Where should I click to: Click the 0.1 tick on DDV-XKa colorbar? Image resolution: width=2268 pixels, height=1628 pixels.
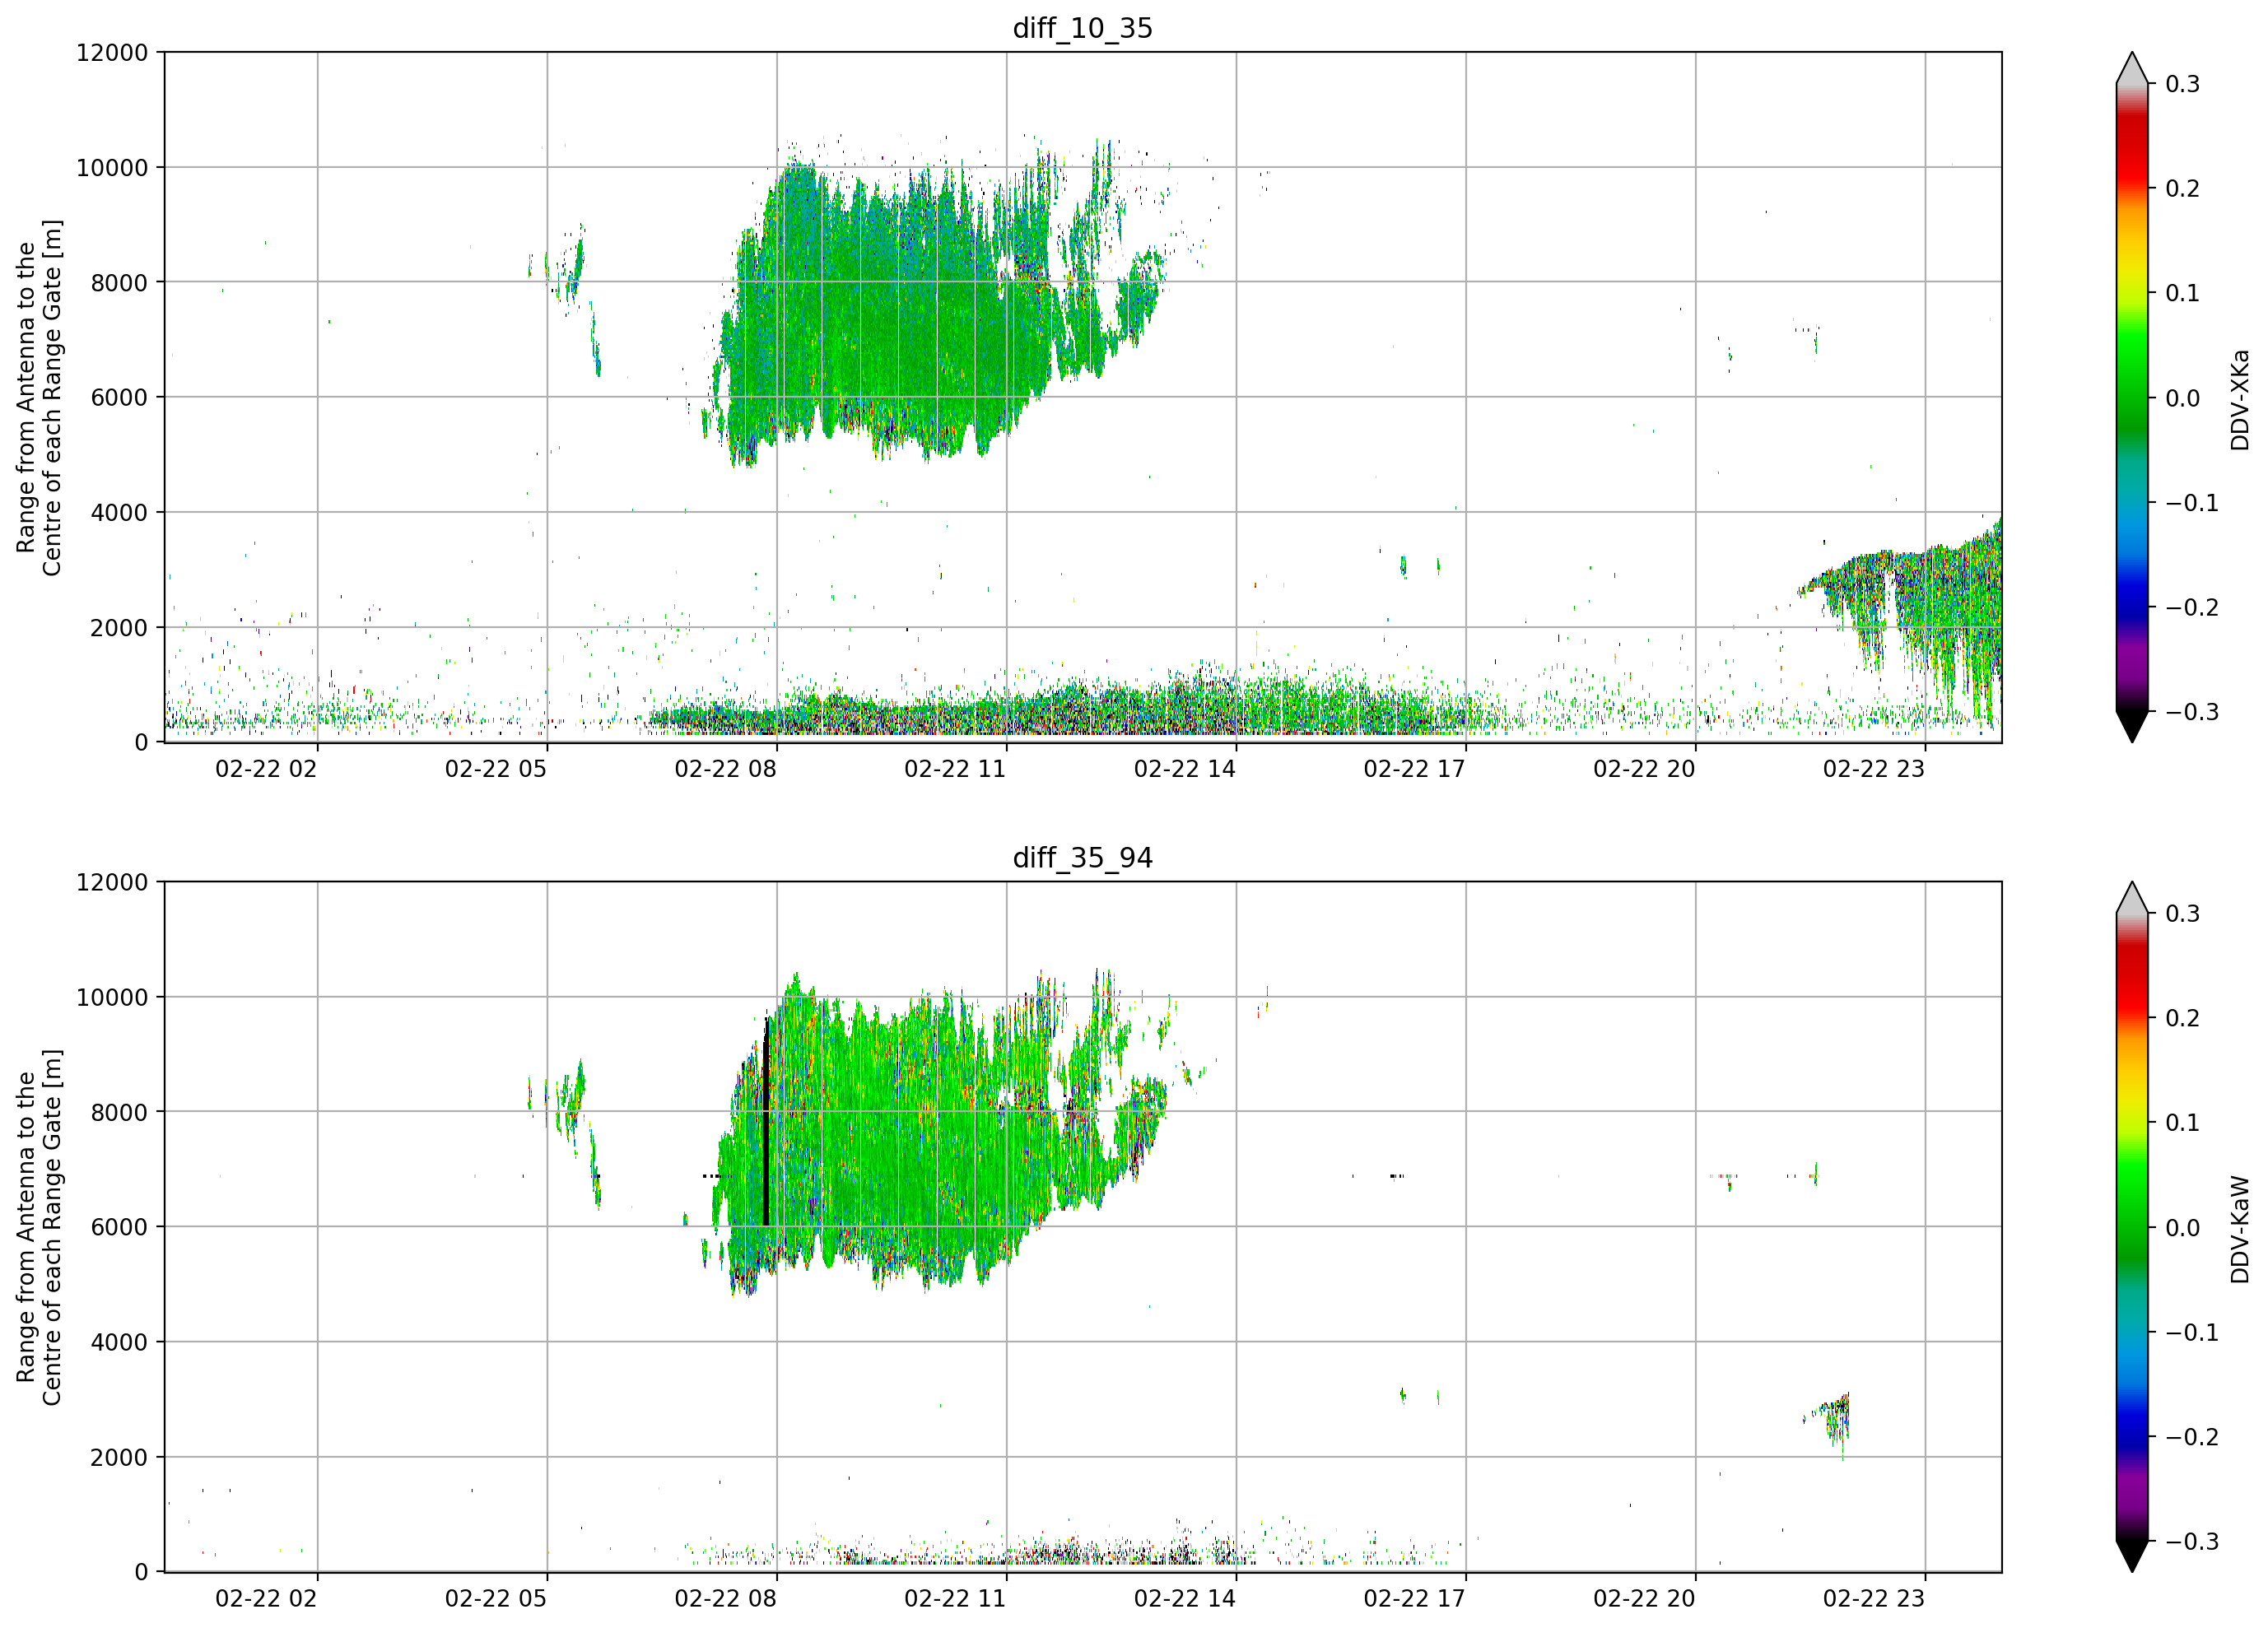click(x=2182, y=294)
